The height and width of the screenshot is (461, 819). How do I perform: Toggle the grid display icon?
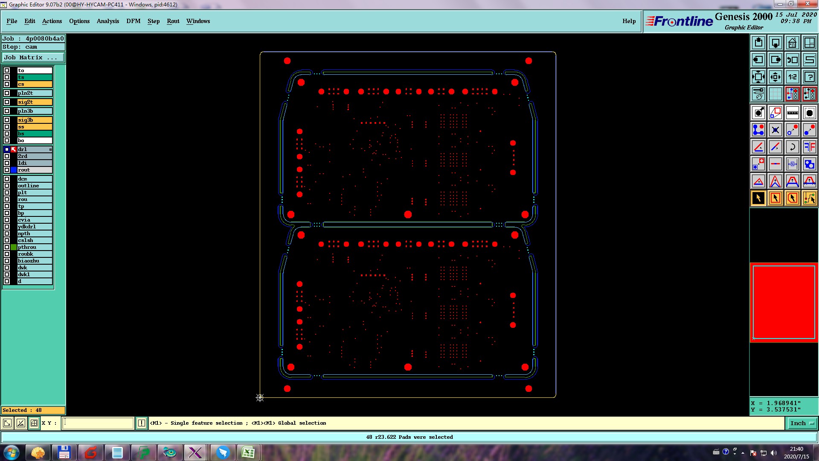coord(775,93)
